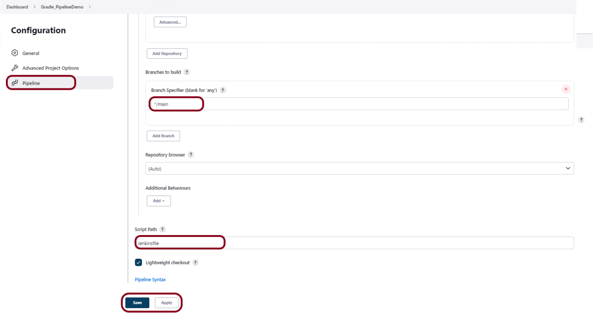Screen dimensions: 593x317
Task: Apply the configuration changes
Action: point(167,303)
